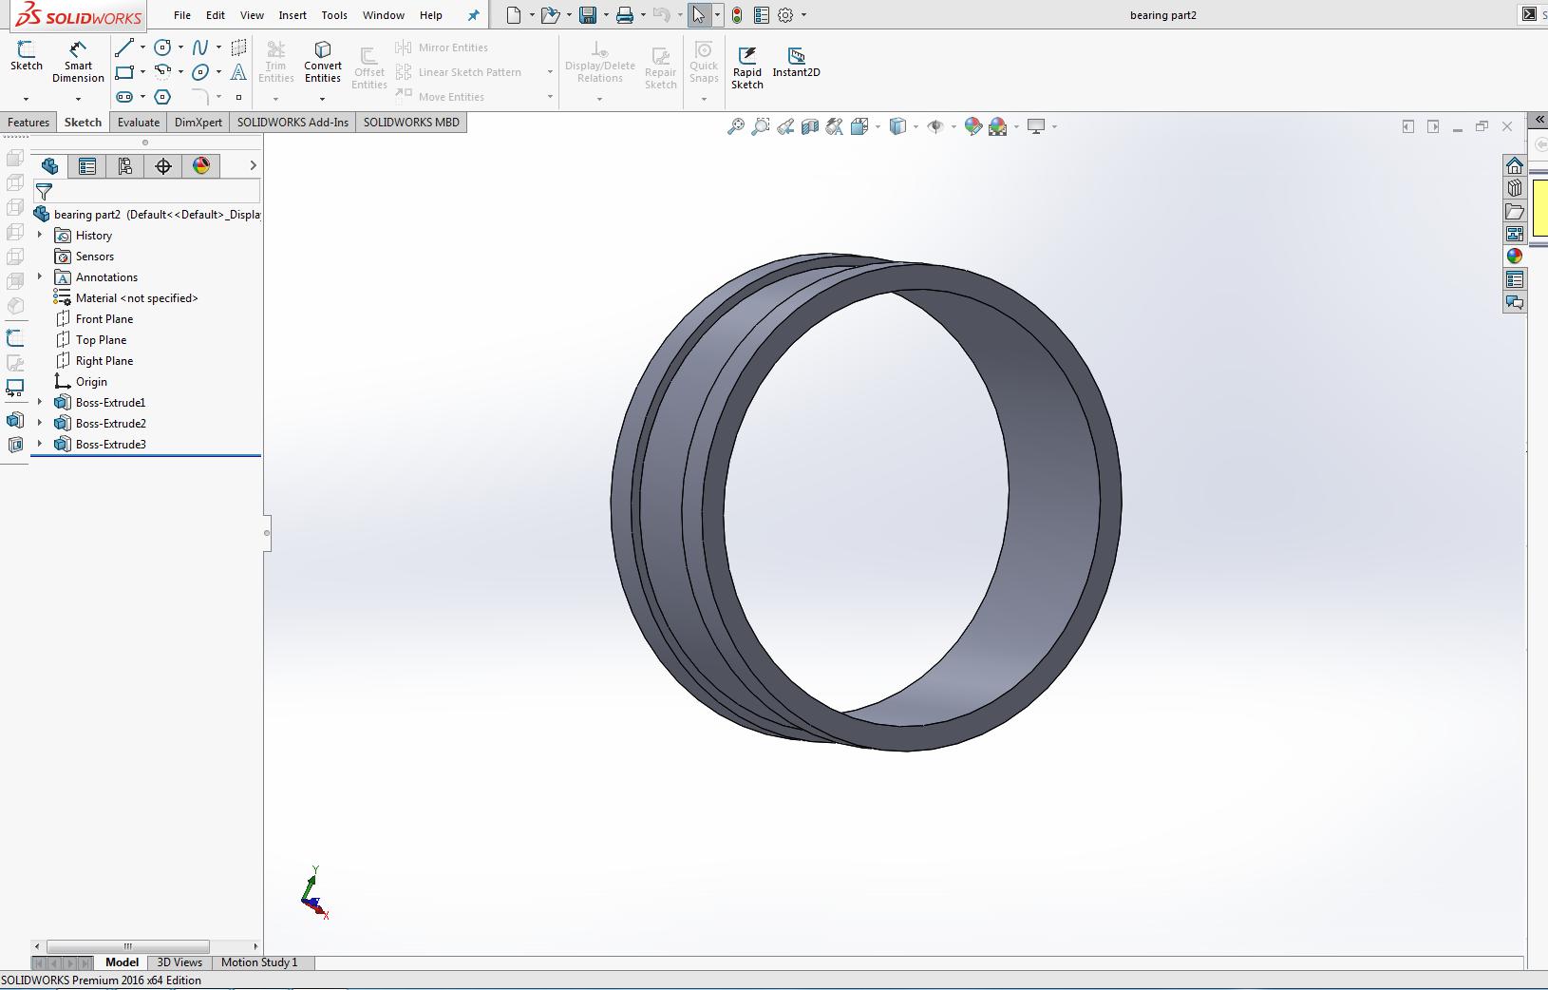Open the PropertyManager tab icon
This screenshot has height=990, width=1548.
pos(87,166)
